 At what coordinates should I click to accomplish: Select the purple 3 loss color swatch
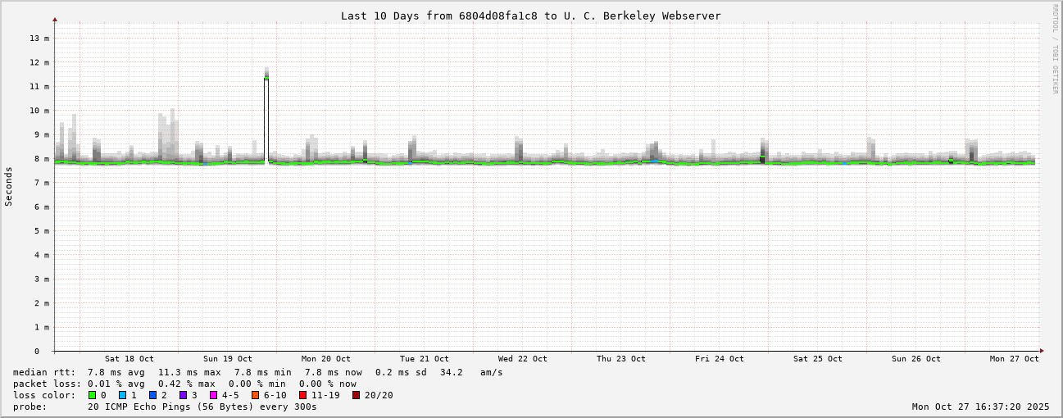[184, 395]
